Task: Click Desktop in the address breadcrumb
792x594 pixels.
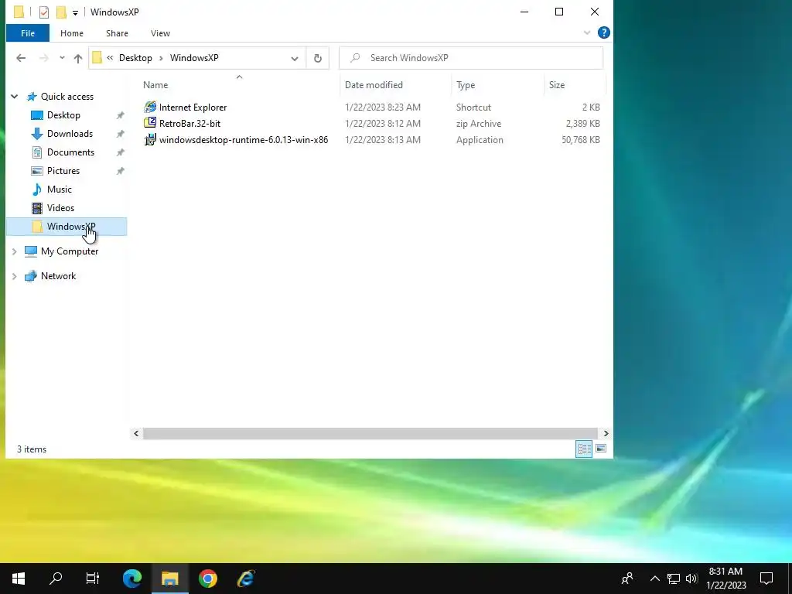Action: coord(135,58)
